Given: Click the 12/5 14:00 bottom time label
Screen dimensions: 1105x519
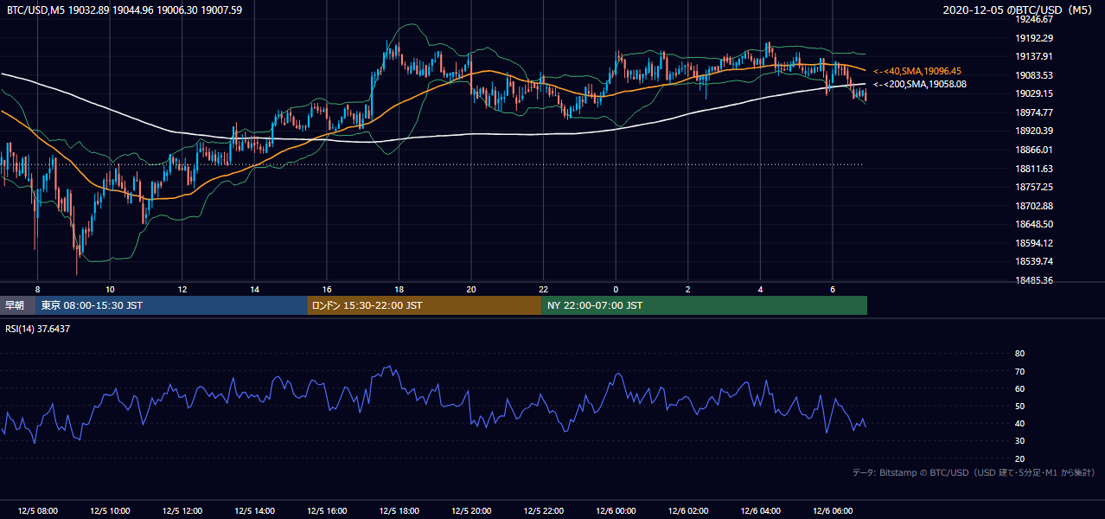Looking at the screenshot, I should pos(254,511).
